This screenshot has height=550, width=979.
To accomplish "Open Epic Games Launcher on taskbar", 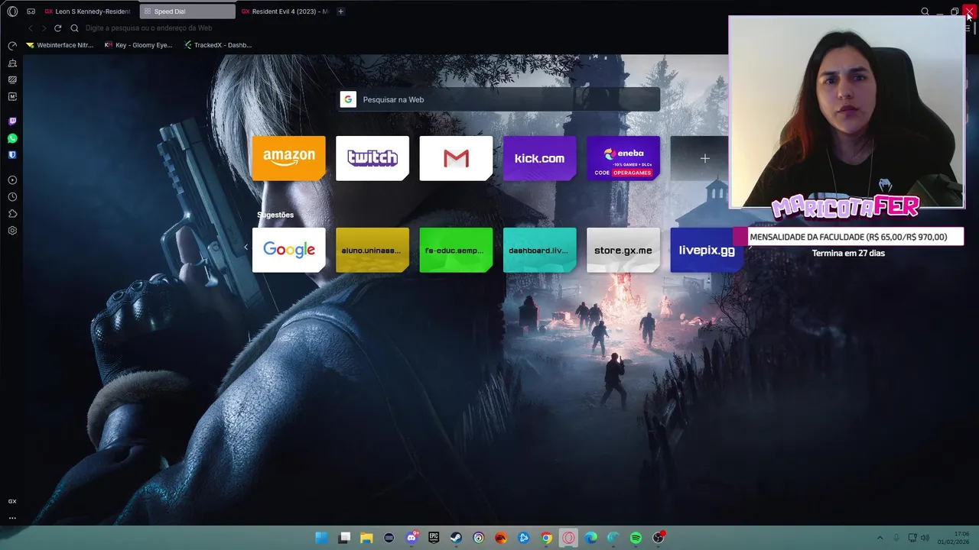I will (x=434, y=538).
